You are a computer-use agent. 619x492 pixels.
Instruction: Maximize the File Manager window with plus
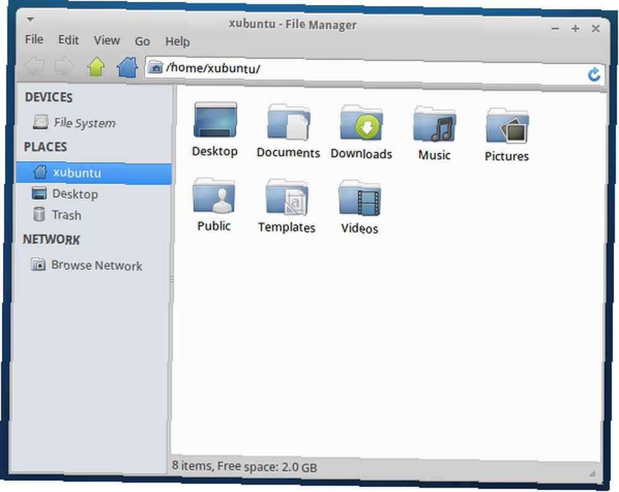pyautogui.click(x=575, y=28)
